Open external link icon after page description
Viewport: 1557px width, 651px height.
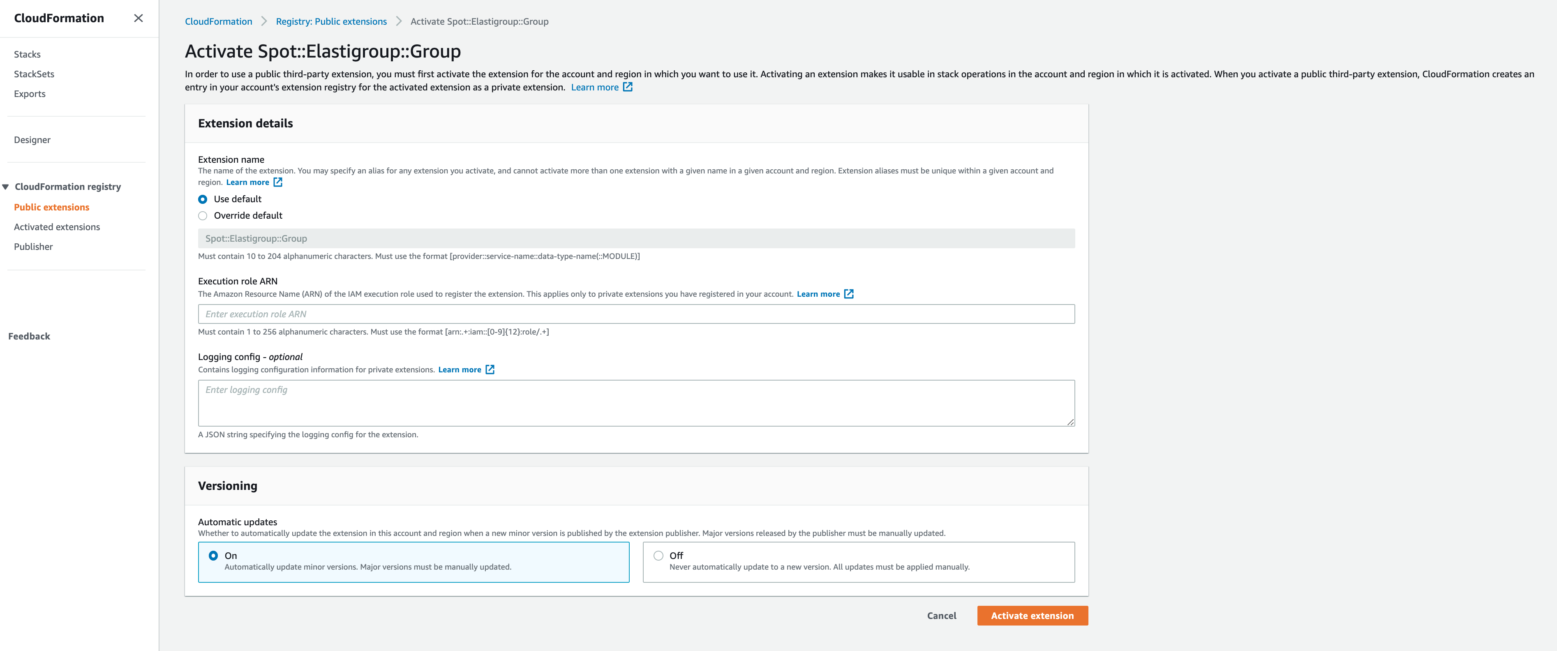(x=628, y=87)
